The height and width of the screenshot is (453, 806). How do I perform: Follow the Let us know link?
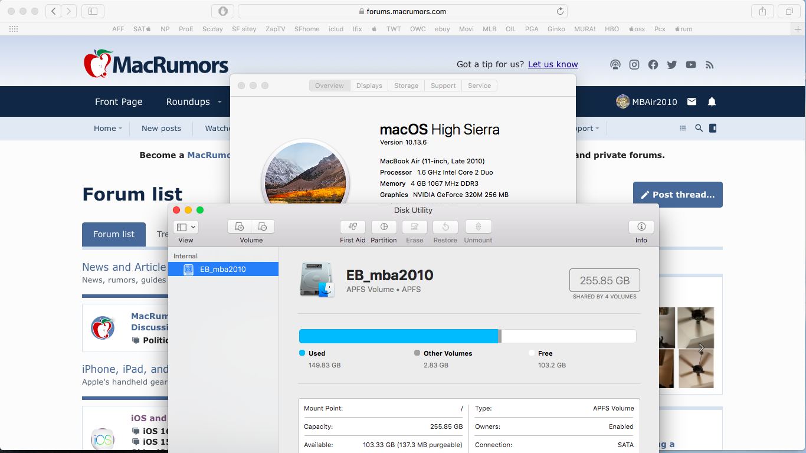[x=553, y=64]
